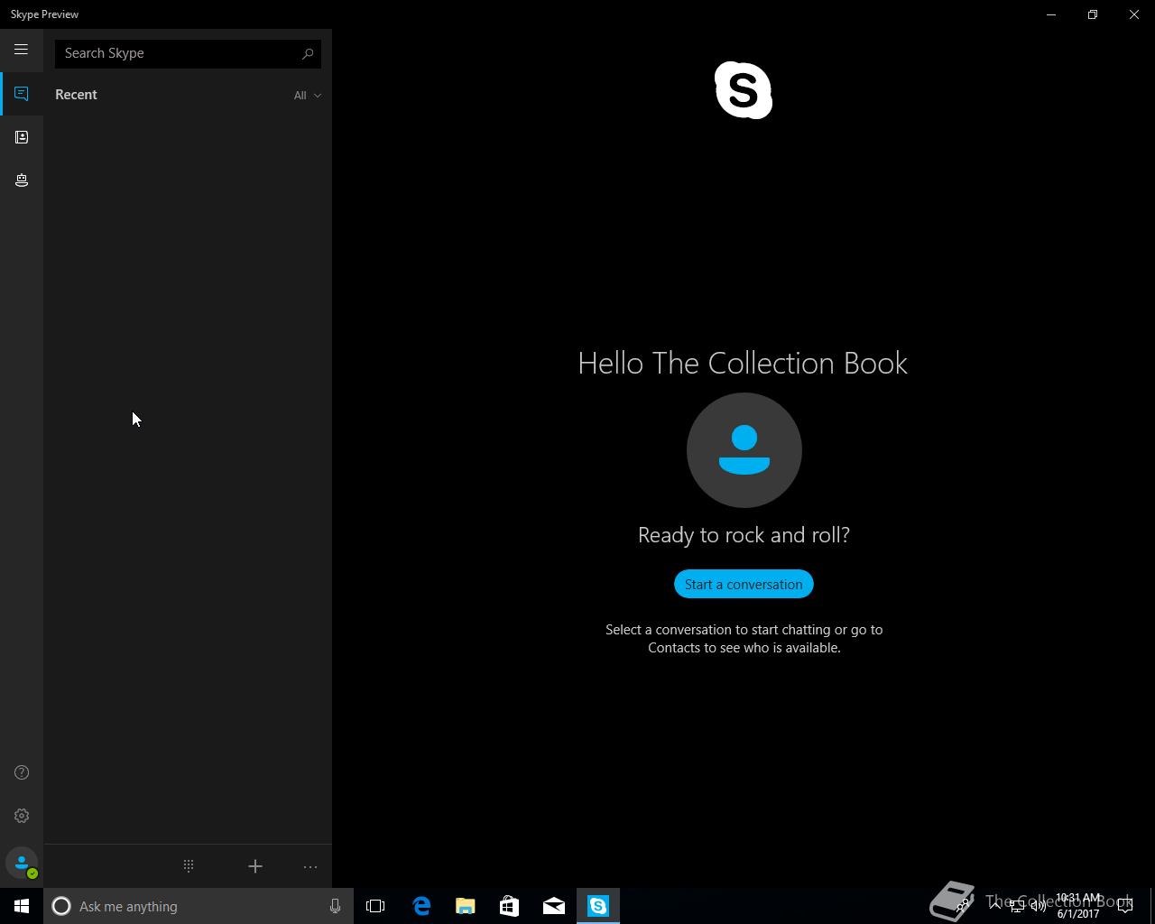Restore down the Skype Preview window

[x=1093, y=14]
